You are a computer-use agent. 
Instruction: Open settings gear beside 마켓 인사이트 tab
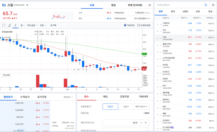pyautogui.click(x=149, y=5)
